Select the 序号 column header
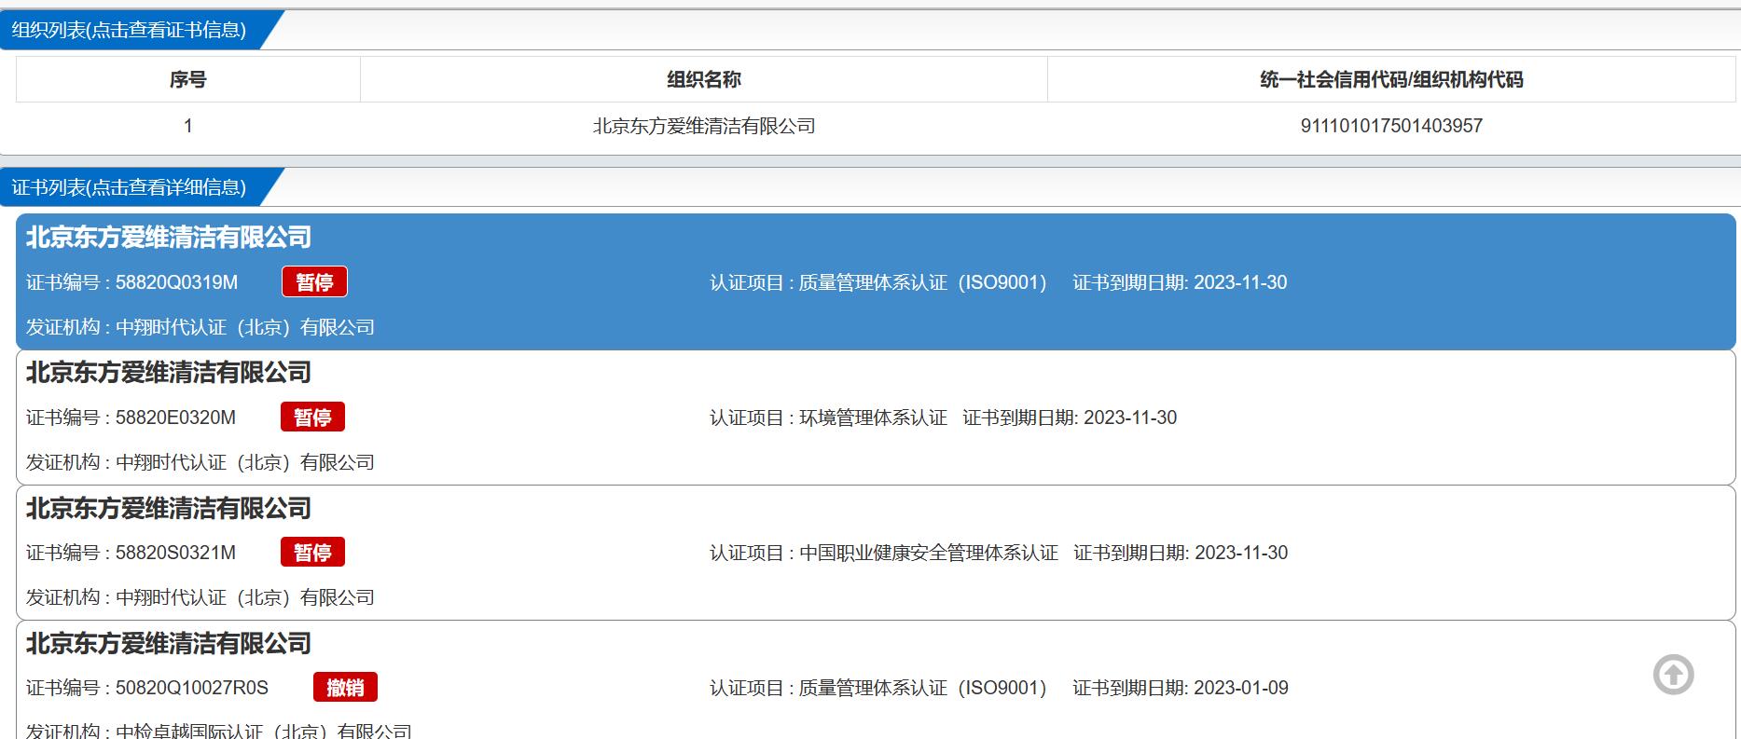1741x739 pixels. tap(188, 79)
